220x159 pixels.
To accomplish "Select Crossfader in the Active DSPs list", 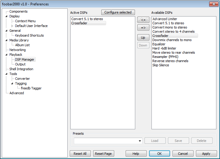I will coord(88,23).
